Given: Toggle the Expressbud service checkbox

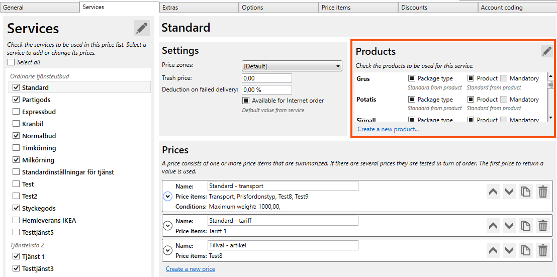Looking at the screenshot, I should [x=16, y=112].
